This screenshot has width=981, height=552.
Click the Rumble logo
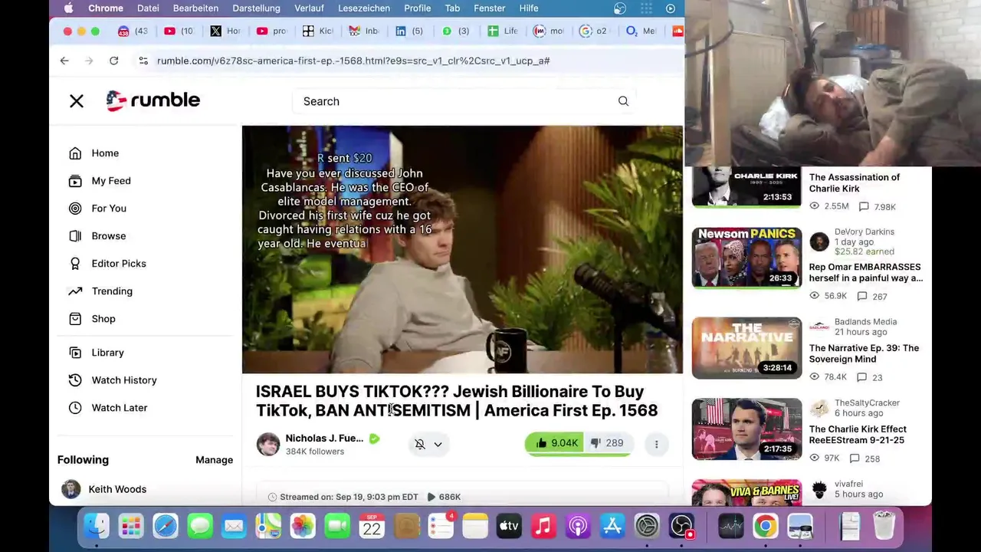[153, 100]
